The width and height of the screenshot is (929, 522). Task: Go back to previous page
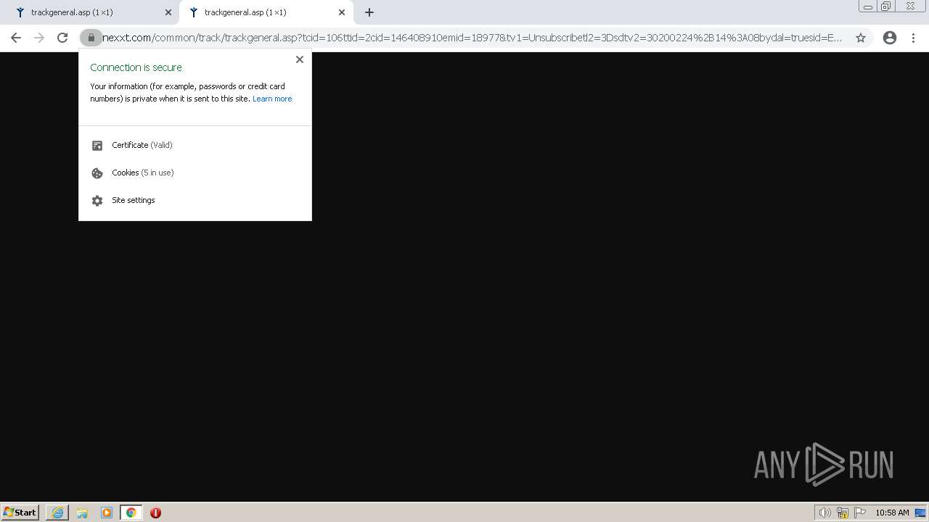tap(16, 38)
